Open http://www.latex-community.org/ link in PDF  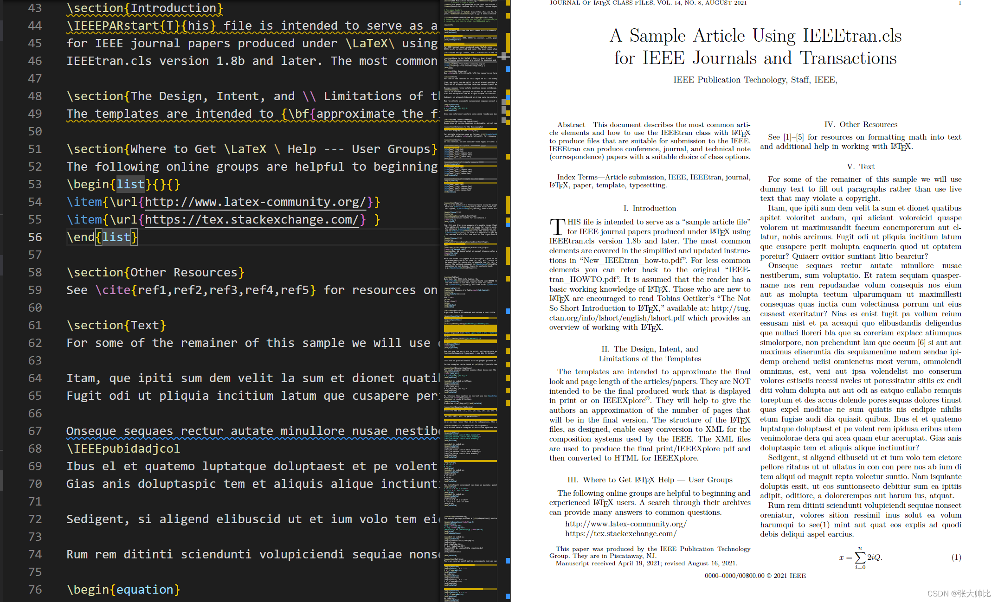[625, 524]
